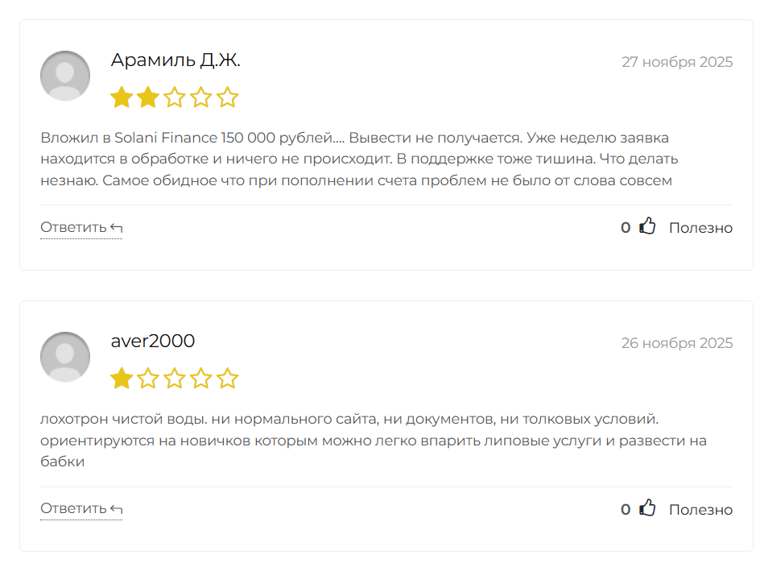Click the reply arrow next to first Ответить link
Image resolution: width=764 pixels, height=563 pixels.
click(115, 226)
